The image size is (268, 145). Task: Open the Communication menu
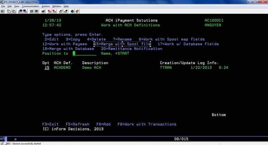point(30,6)
